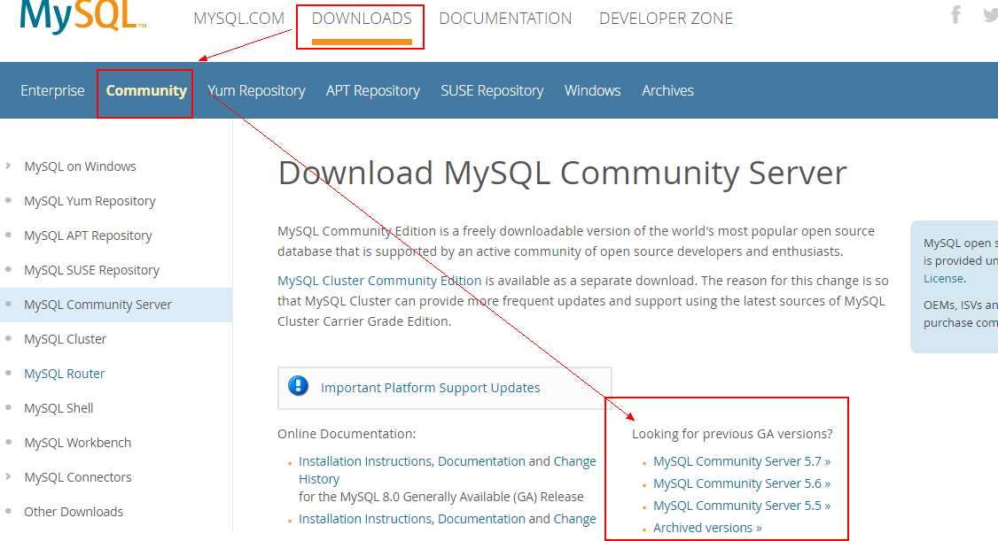Open the DEVELOPER ZONE tab
Screen dimensions: 998x541
click(666, 19)
